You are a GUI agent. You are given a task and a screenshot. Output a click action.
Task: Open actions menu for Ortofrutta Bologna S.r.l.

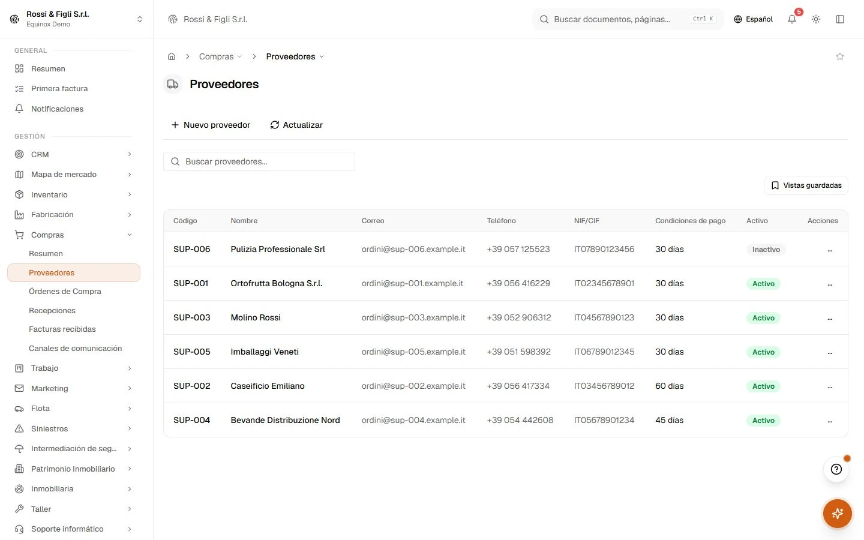[830, 284]
